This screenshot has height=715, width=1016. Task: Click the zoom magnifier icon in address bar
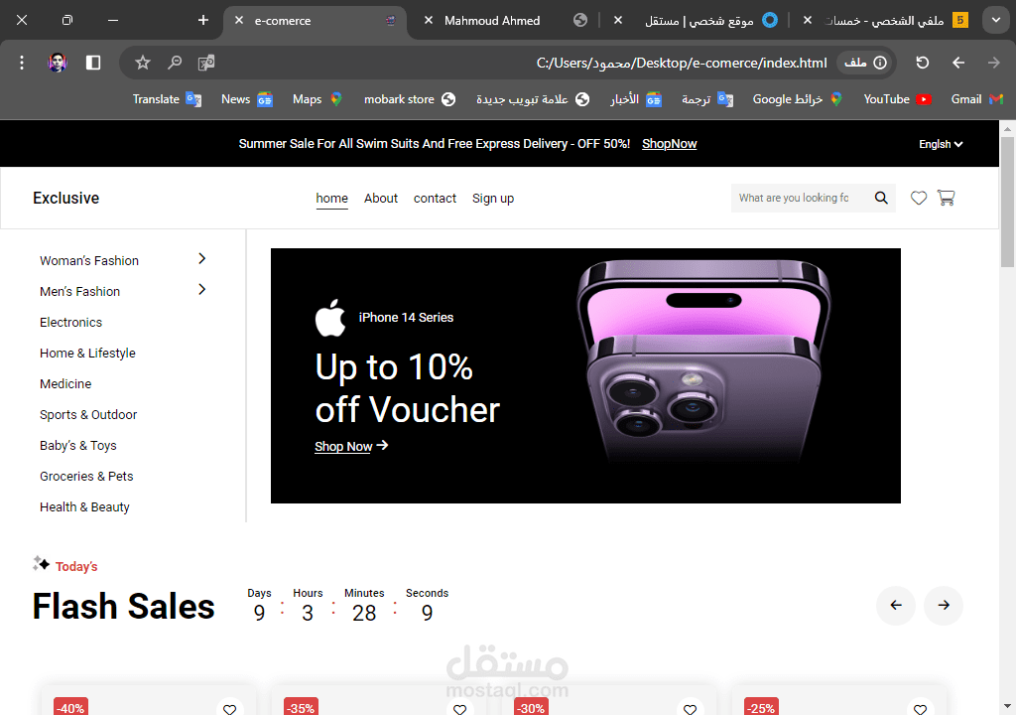[x=175, y=63]
